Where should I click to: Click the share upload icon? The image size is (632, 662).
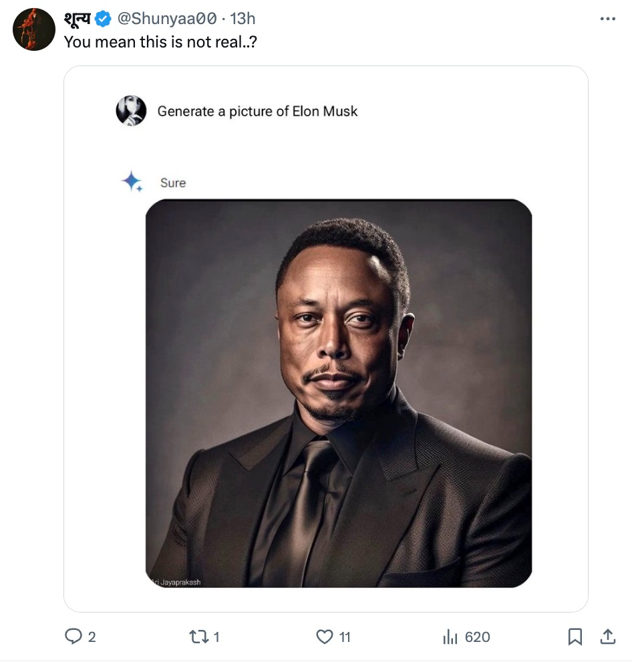point(607,637)
